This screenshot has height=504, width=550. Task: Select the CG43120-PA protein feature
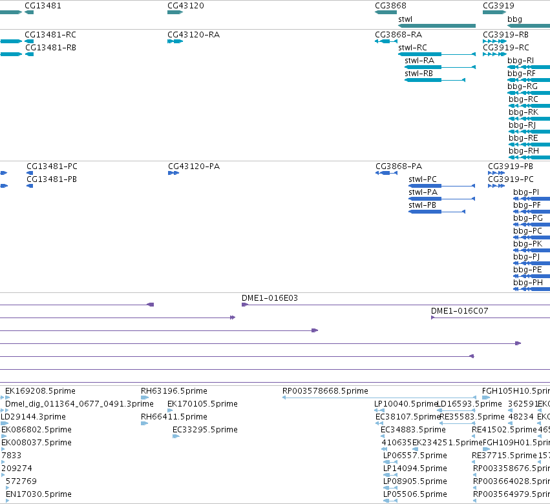click(194, 166)
